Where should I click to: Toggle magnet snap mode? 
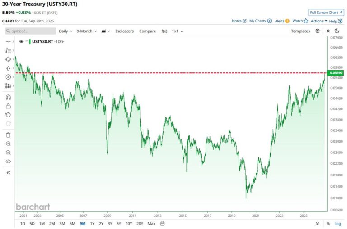pyautogui.click(x=8, y=97)
